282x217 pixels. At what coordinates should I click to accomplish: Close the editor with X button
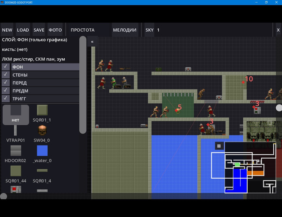[x=278, y=30]
